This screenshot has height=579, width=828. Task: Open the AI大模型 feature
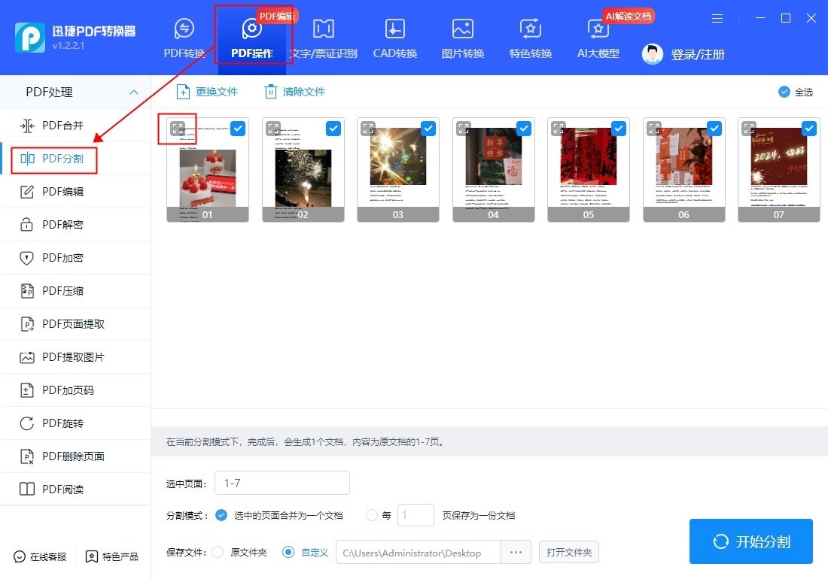pos(597,36)
